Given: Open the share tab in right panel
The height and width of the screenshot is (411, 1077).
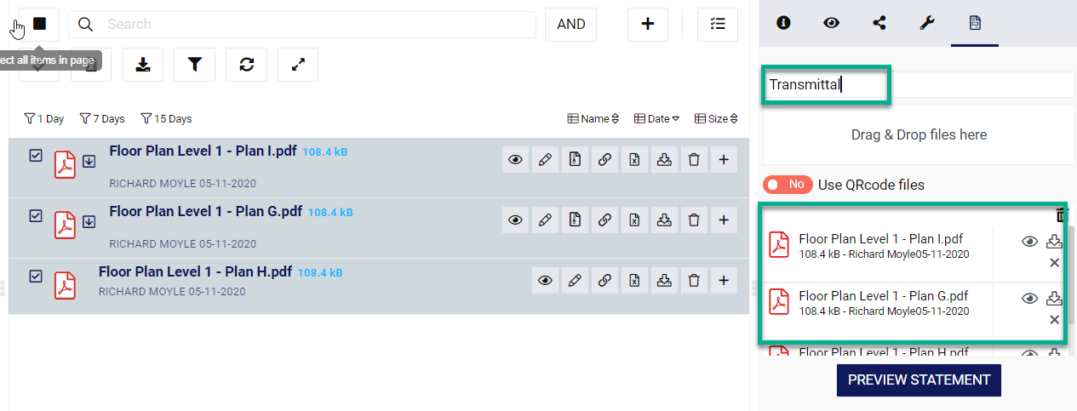Looking at the screenshot, I should [x=879, y=23].
